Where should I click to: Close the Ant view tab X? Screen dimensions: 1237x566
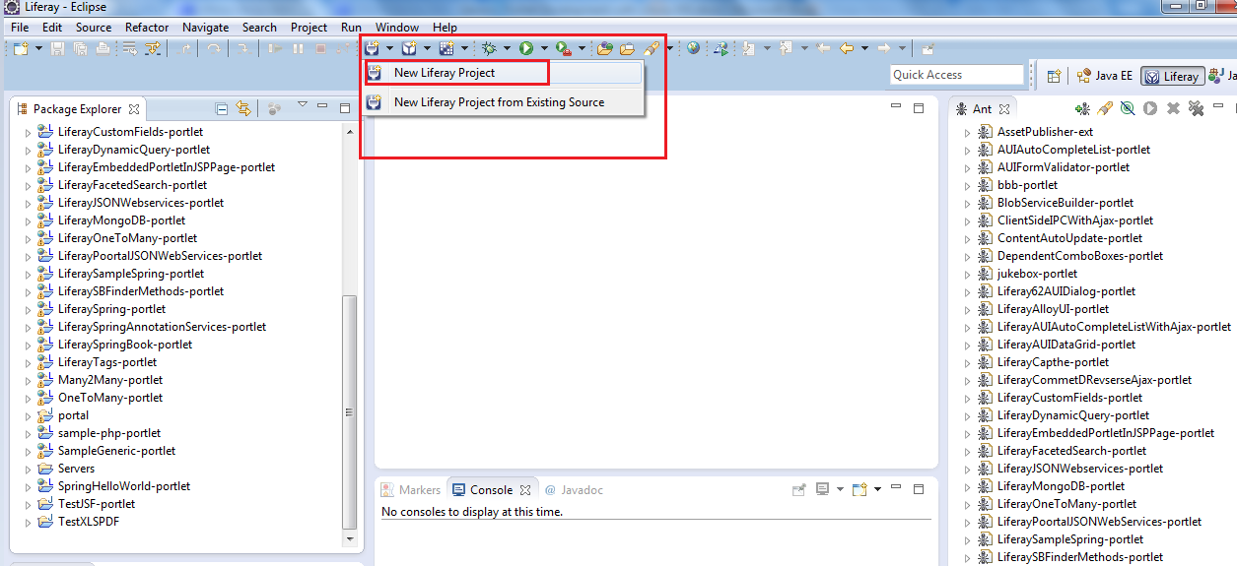1004,109
